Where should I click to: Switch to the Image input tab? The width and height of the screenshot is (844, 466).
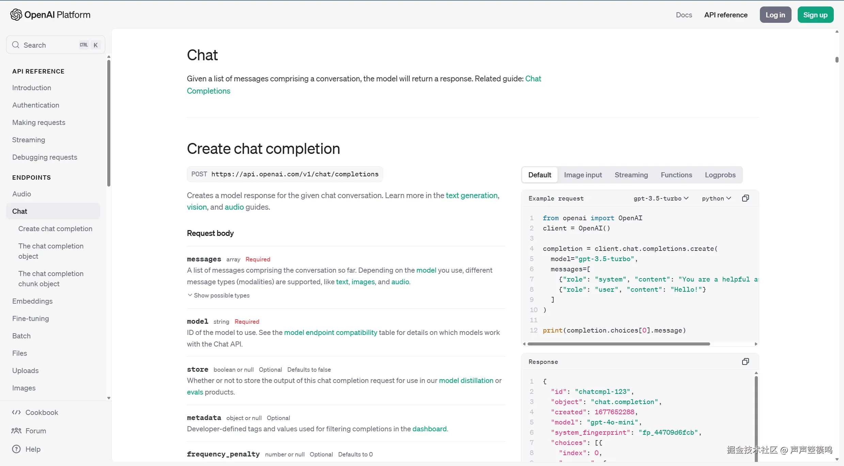(x=583, y=175)
